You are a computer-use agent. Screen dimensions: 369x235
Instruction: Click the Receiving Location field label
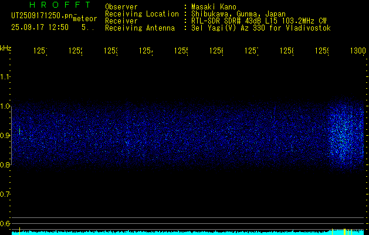141,14
